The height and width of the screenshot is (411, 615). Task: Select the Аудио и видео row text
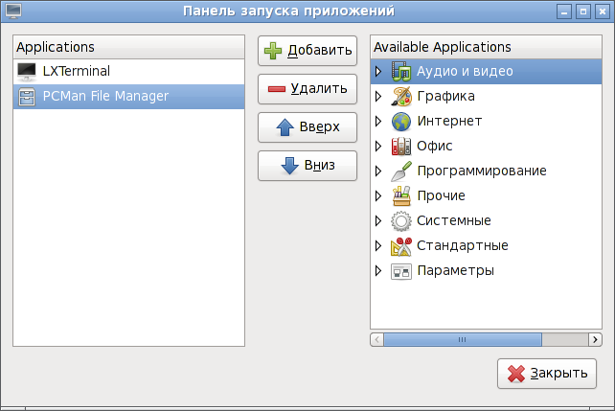point(465,72)
